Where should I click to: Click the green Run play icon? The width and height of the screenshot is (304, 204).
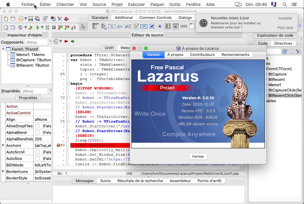pyautogui.click(x=38, y=28)
